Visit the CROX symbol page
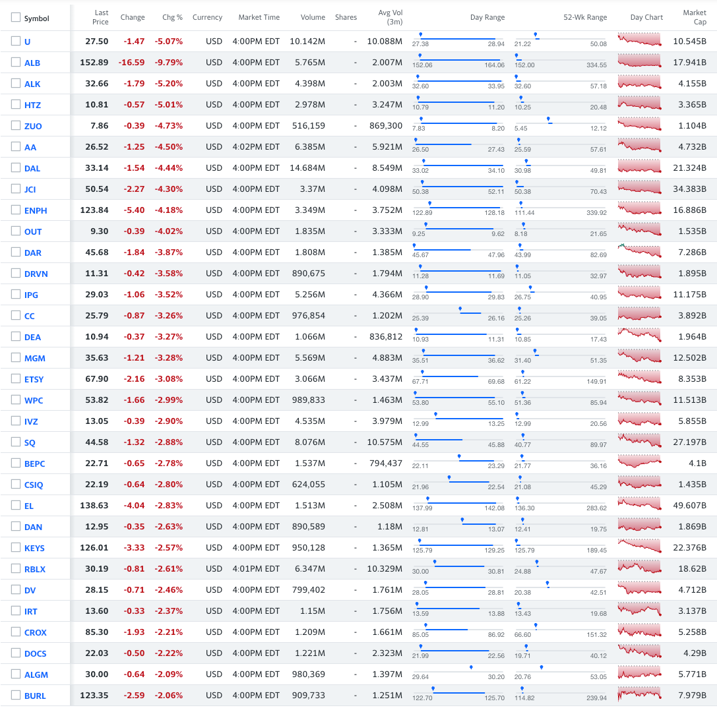Screen dimensions: 717x718 click(x=35, y=632)
